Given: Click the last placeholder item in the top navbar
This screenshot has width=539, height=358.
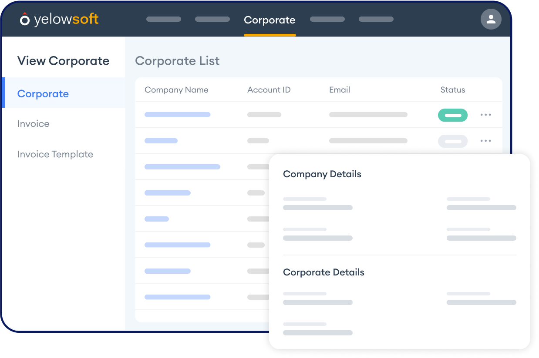Looking at the screenshot, I should [x=376, y=19].
